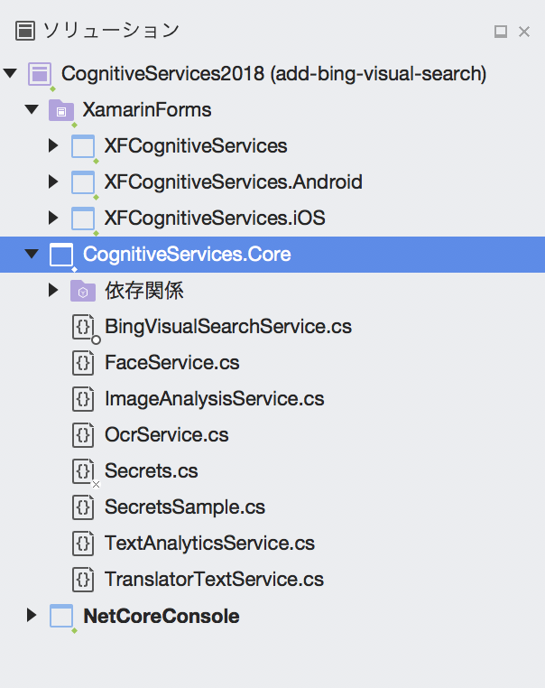The height and width of the screenshot is (688, 545).
Task: Click the NetCoreConsole project icon
Action: pos(61,616)
